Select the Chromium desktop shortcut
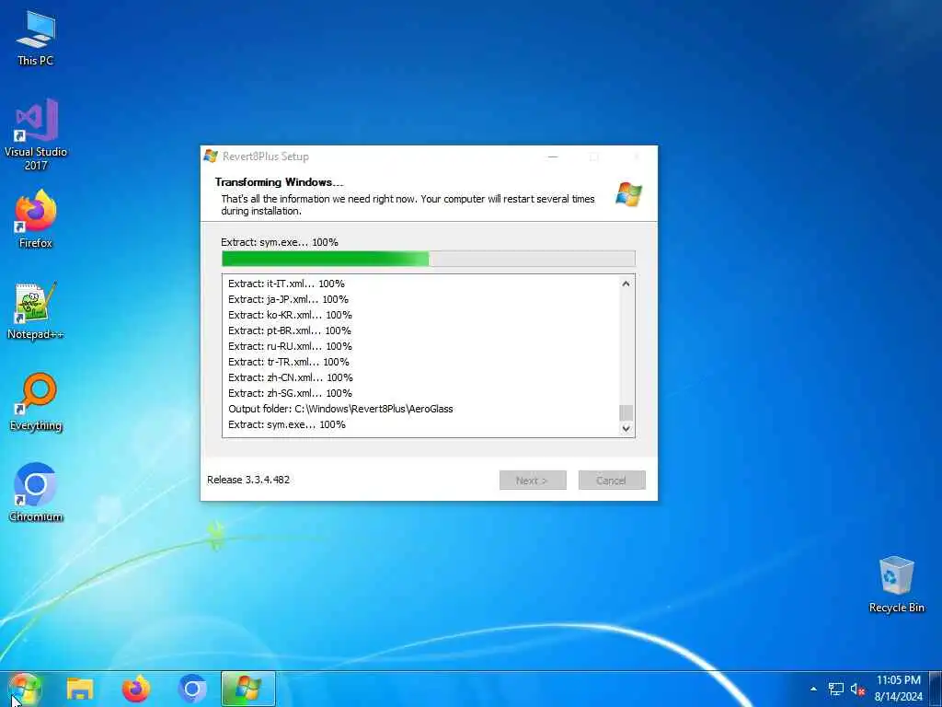Image resolution: width=942 pixels, height=707 pixels. 36,493
